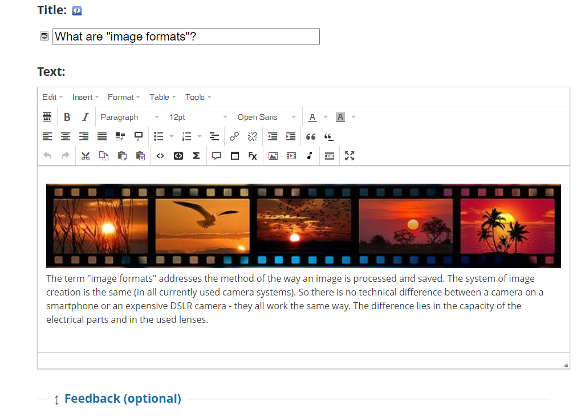Click the Title input field
The height and width of the screenshot is (417, 585).
[186, 37]
